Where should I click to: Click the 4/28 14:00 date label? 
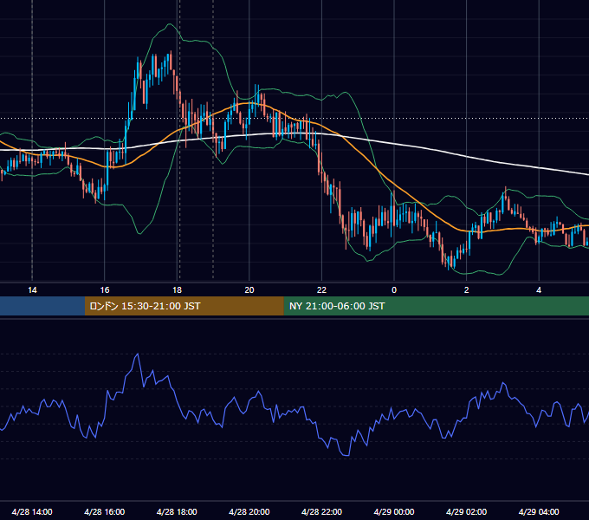click(x=32, y=511)
